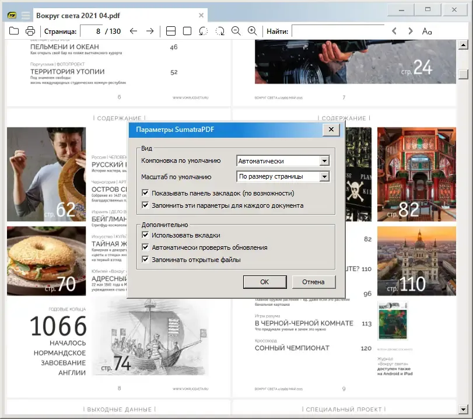473x419 pixels.
Task: Toggle 'Использовать вкладки' checkbox
Action: tap(145, 235)
